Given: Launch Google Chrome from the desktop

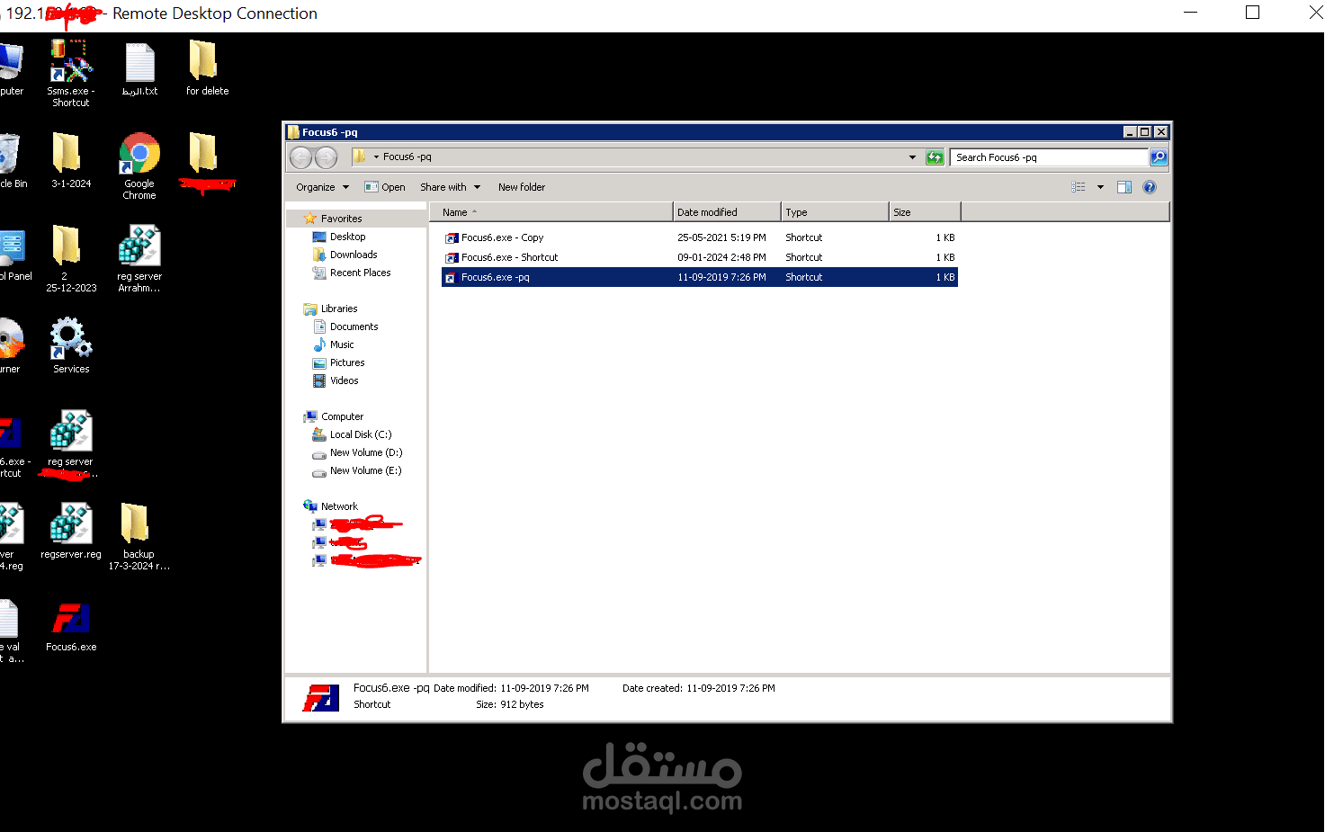Looking at the screenshot, I should (139, 166).
